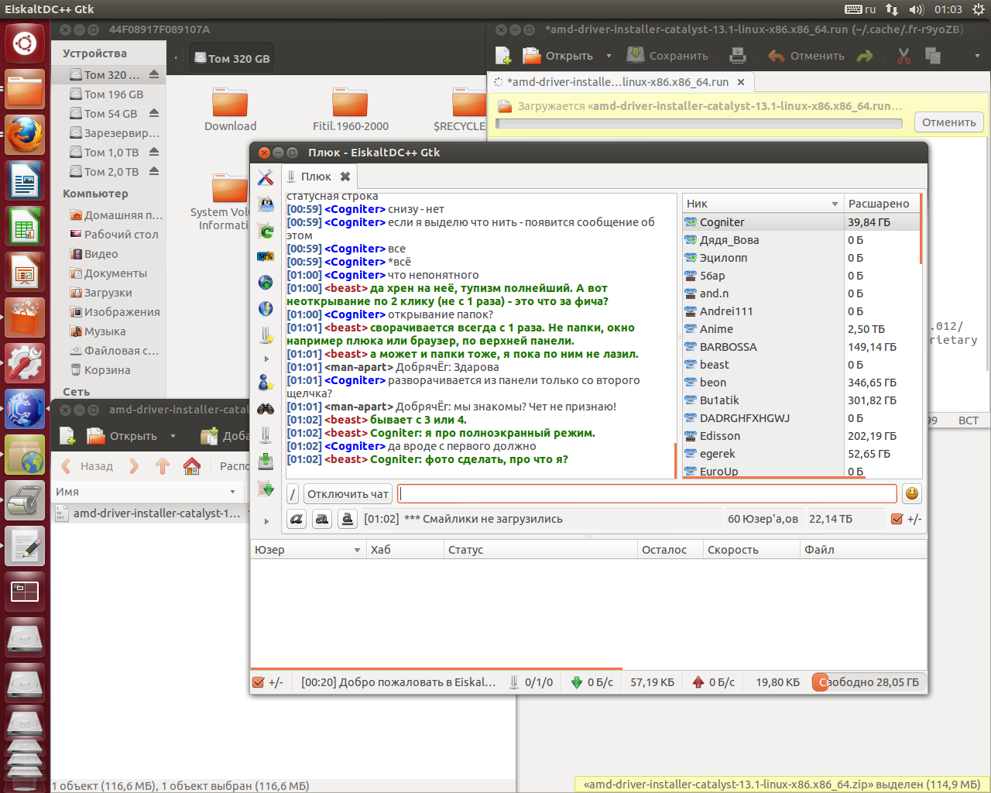Click the italic text format button
The image size is (991, 793).
click(x=297, y=519)
